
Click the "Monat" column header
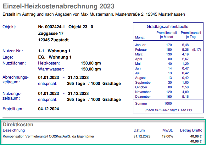[140, 38]
